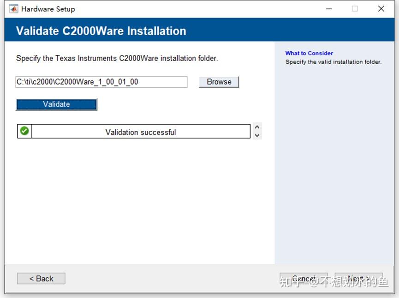Screen dimensions: 399x298
Task: Click the Validate button
Action: click(x=56, y=104)
